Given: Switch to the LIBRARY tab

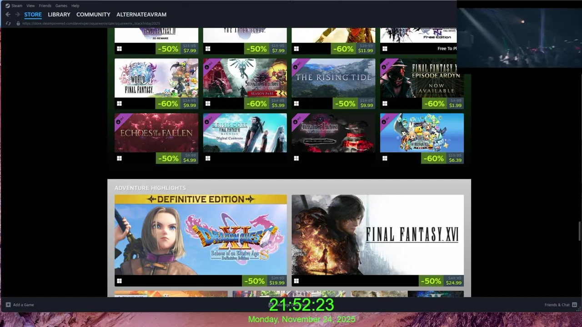Looking at the screenshot, I should click(59, 15).
